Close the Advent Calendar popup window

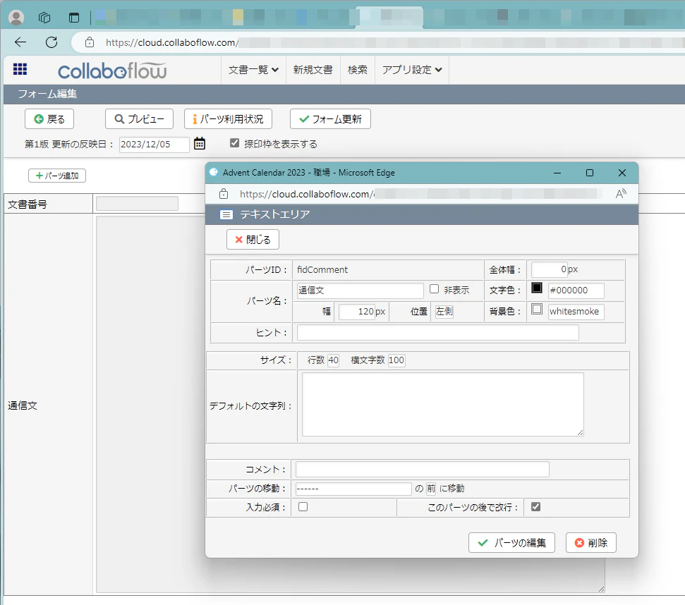tap(622, 173)
